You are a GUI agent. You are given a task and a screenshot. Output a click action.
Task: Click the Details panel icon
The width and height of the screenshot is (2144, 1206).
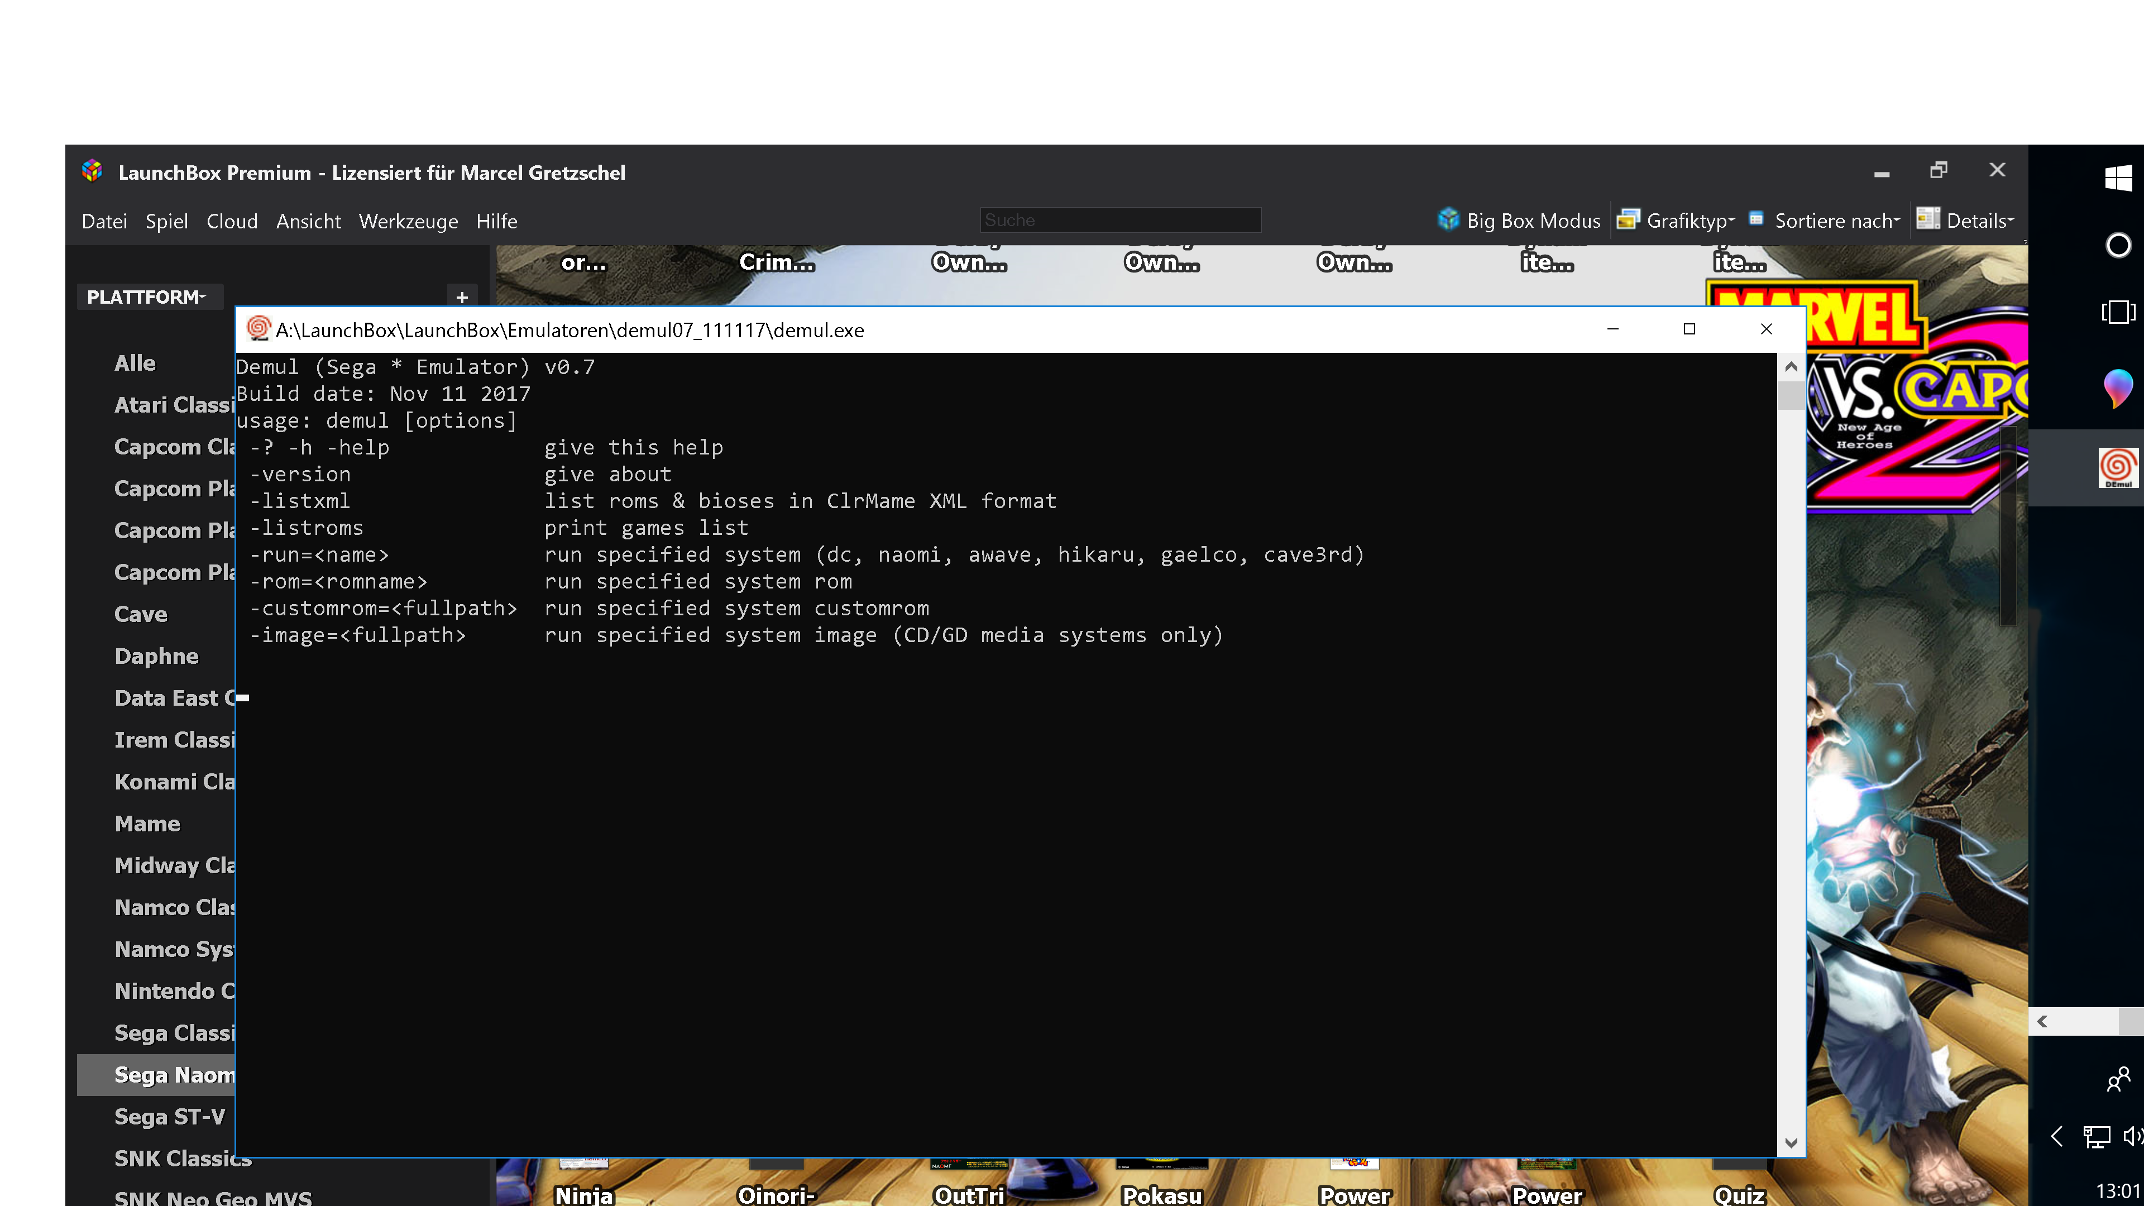tap(1927, 219)
